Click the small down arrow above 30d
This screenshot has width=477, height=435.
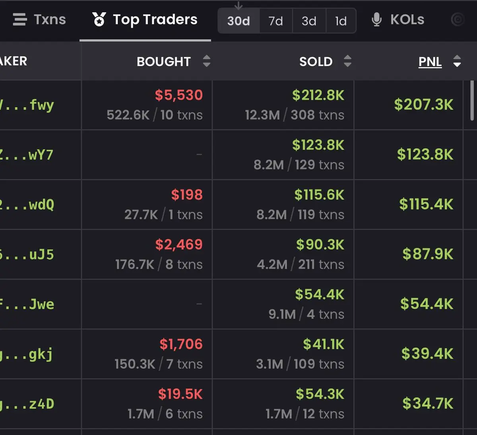click(238, 6)
